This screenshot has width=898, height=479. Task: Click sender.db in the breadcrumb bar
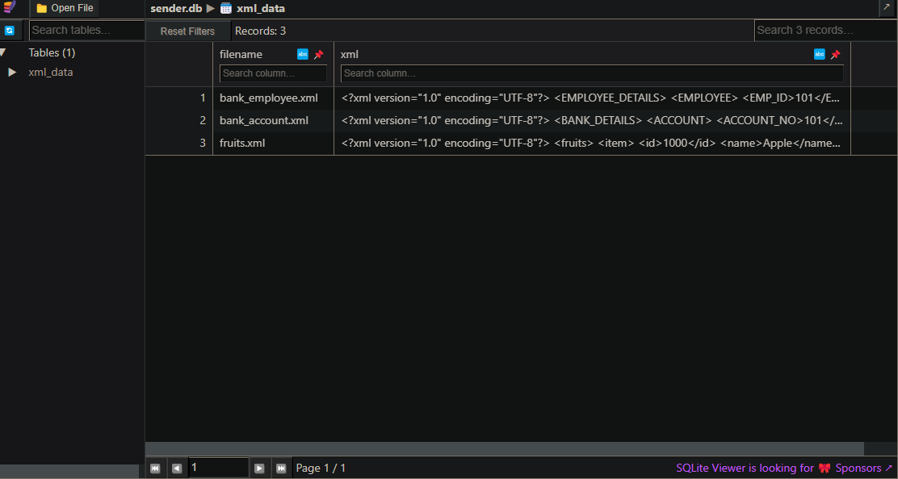click(175, 8)
